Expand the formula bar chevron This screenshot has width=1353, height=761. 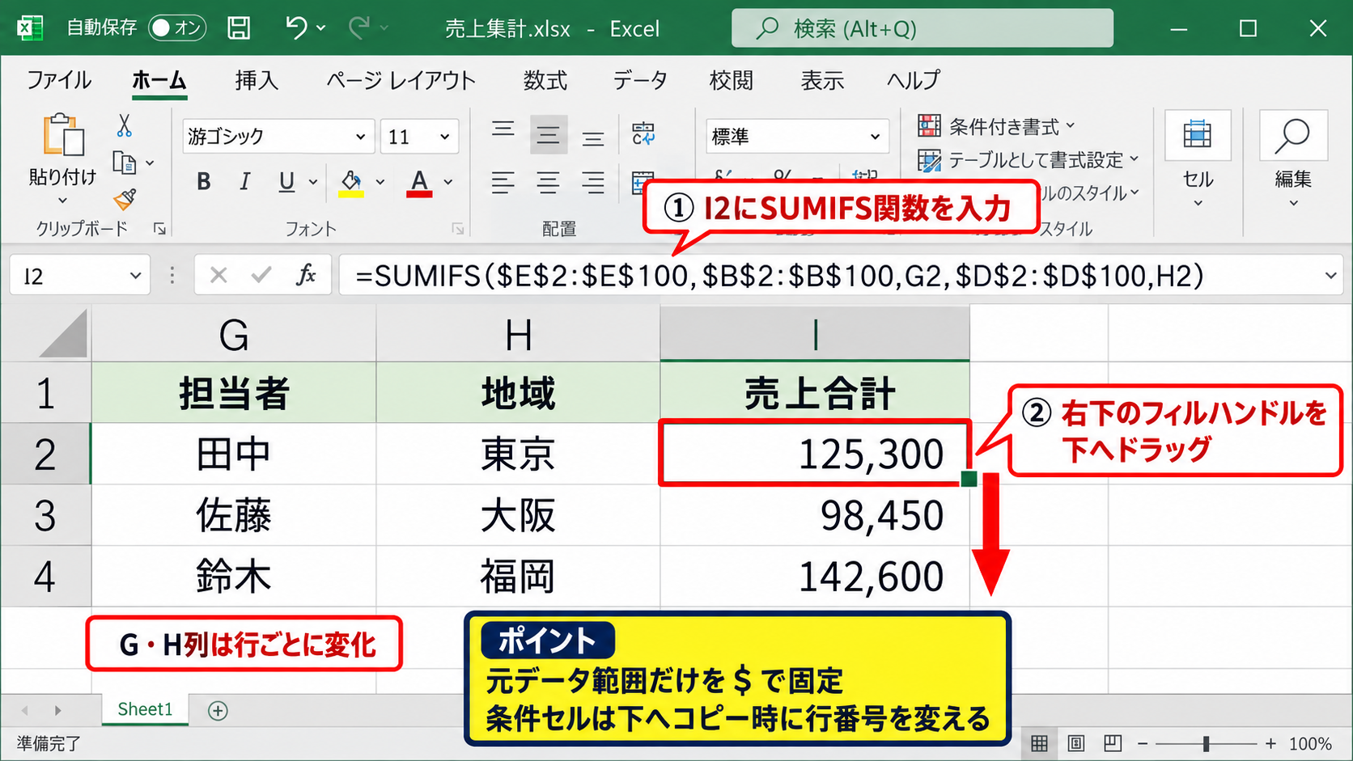click(1330, 276)
